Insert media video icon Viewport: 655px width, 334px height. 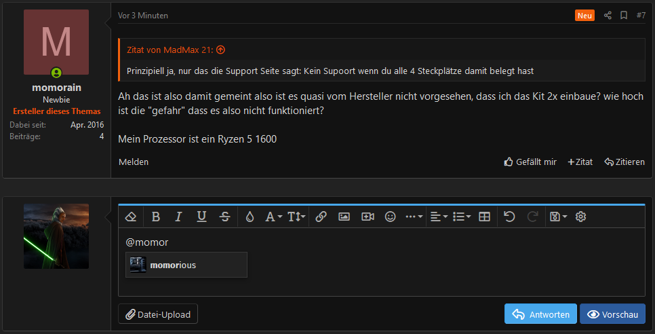click(368, 217)
